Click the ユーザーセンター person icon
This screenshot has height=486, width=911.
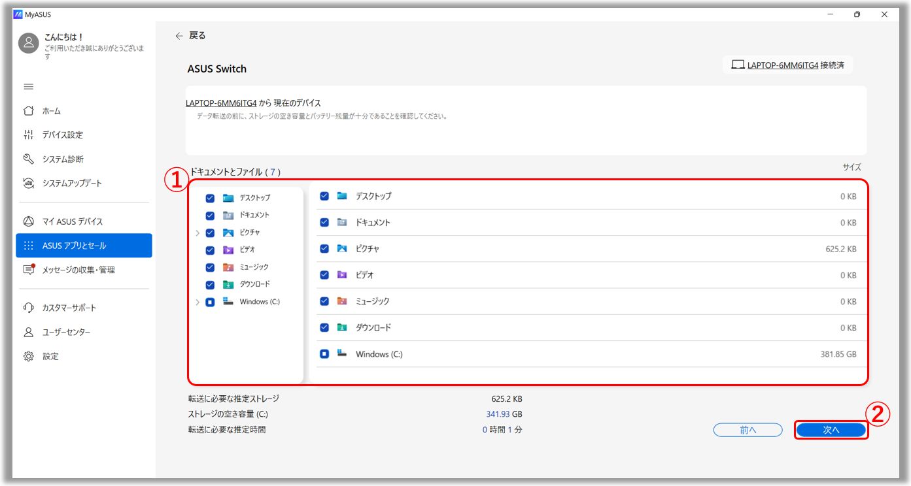tap(28, 332)
